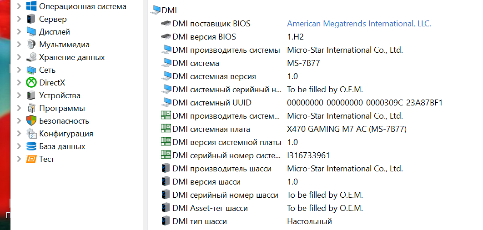Click value X470 GAMING M7 AC (MS-7B77)
483x230 pixels.
347,129
